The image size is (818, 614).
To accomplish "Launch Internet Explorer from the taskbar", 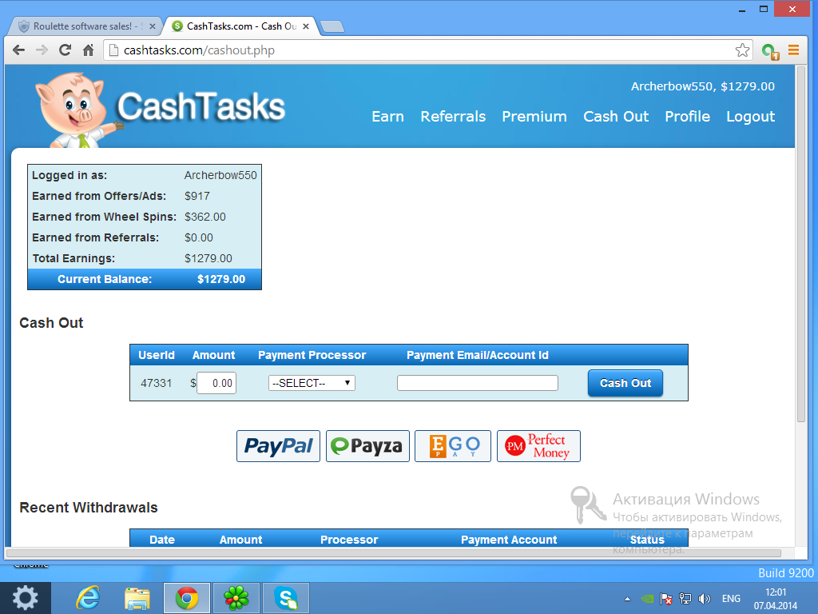I will (x=88, y=598).
